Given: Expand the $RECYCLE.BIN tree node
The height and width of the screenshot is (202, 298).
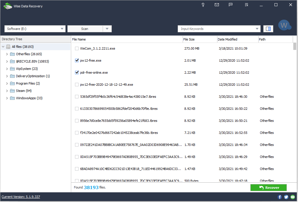Looking at the screenshot, I should point(7,61).
